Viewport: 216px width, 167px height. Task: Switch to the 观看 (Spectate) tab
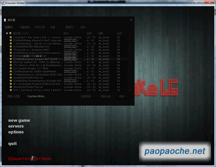[53, 27]
